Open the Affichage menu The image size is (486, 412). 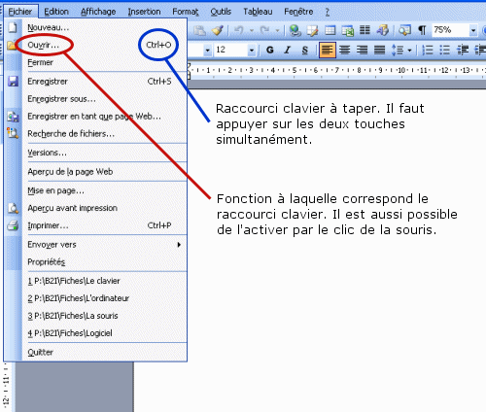(98, 12)
